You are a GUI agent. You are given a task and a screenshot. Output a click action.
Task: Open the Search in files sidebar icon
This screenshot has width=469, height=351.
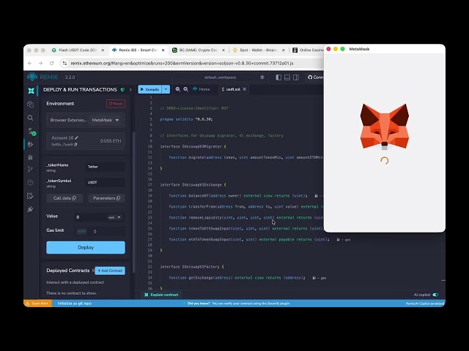[30, 118]
